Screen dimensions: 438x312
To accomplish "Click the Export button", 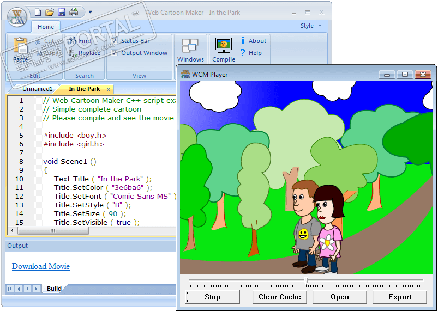I will click(x=400, y=297).
